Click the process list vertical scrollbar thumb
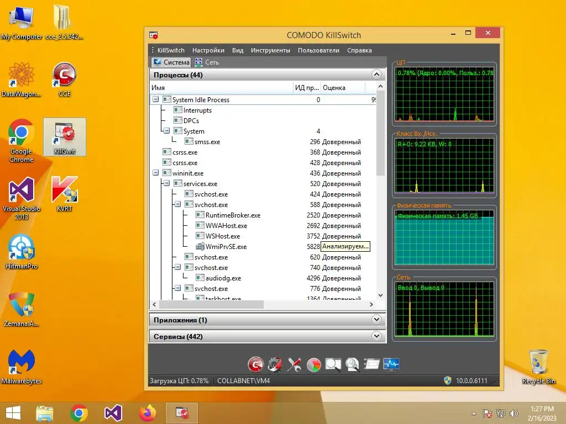 [380, 132]
